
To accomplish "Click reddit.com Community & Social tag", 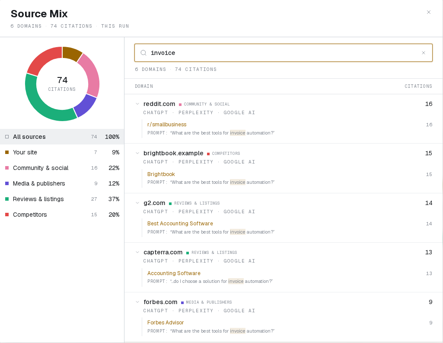I will 204,104.
